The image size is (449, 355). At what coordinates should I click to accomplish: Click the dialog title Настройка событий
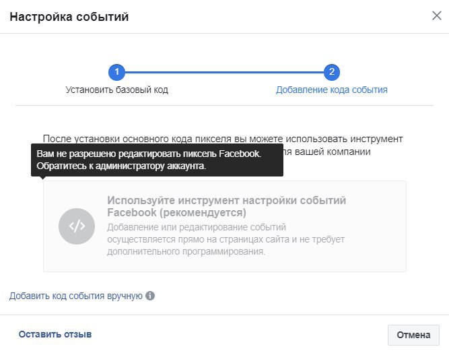(x=69, y=17)
